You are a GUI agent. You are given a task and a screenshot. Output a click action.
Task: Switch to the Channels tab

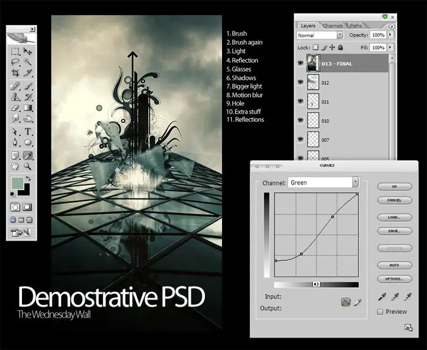(x=332, y=26)
